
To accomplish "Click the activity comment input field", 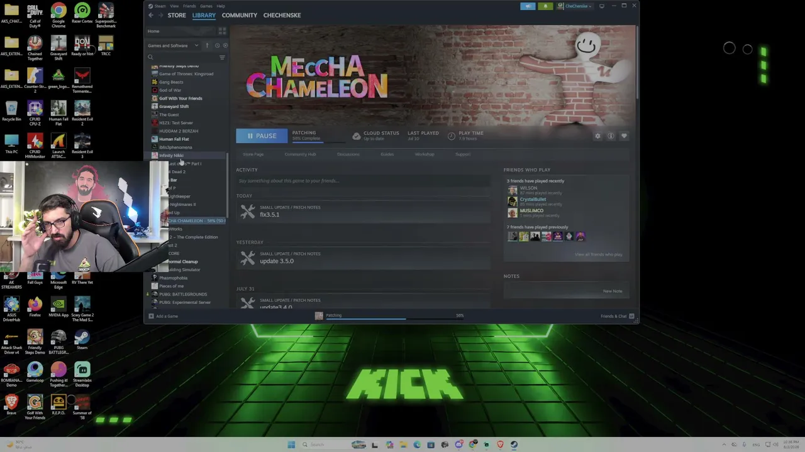I will click(363, 181).
